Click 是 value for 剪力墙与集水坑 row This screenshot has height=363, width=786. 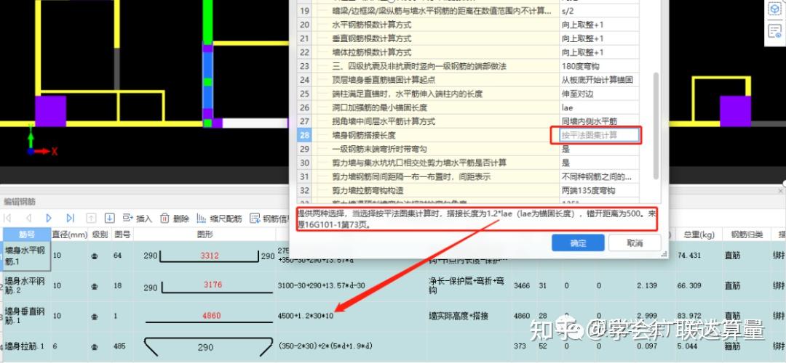click(x=599, y=163)
